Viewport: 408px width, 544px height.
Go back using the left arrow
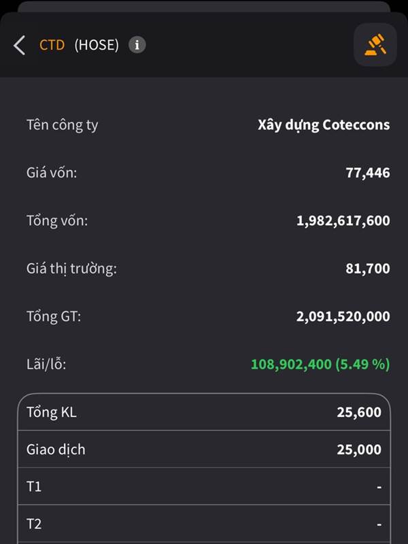point(19,46)
